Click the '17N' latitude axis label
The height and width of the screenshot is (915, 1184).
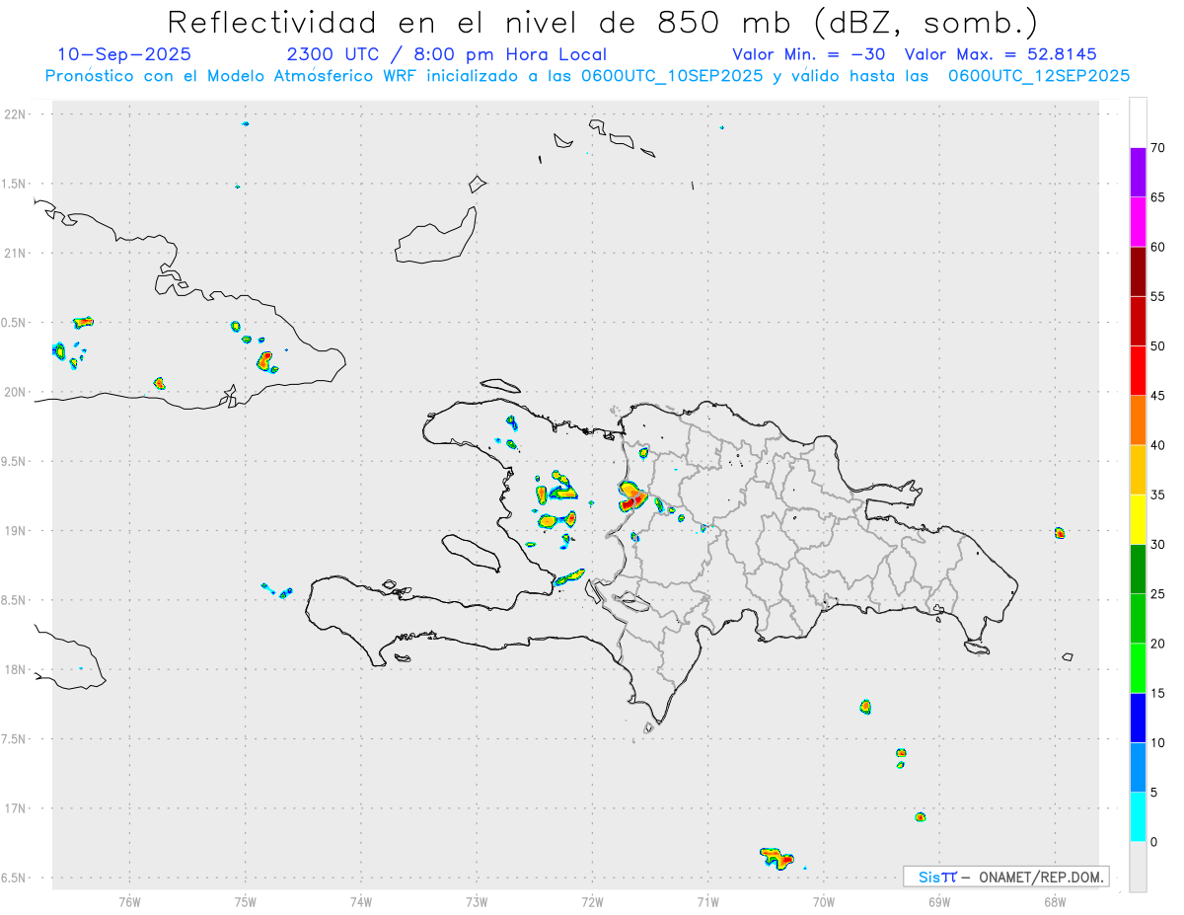tap(16, 808)
